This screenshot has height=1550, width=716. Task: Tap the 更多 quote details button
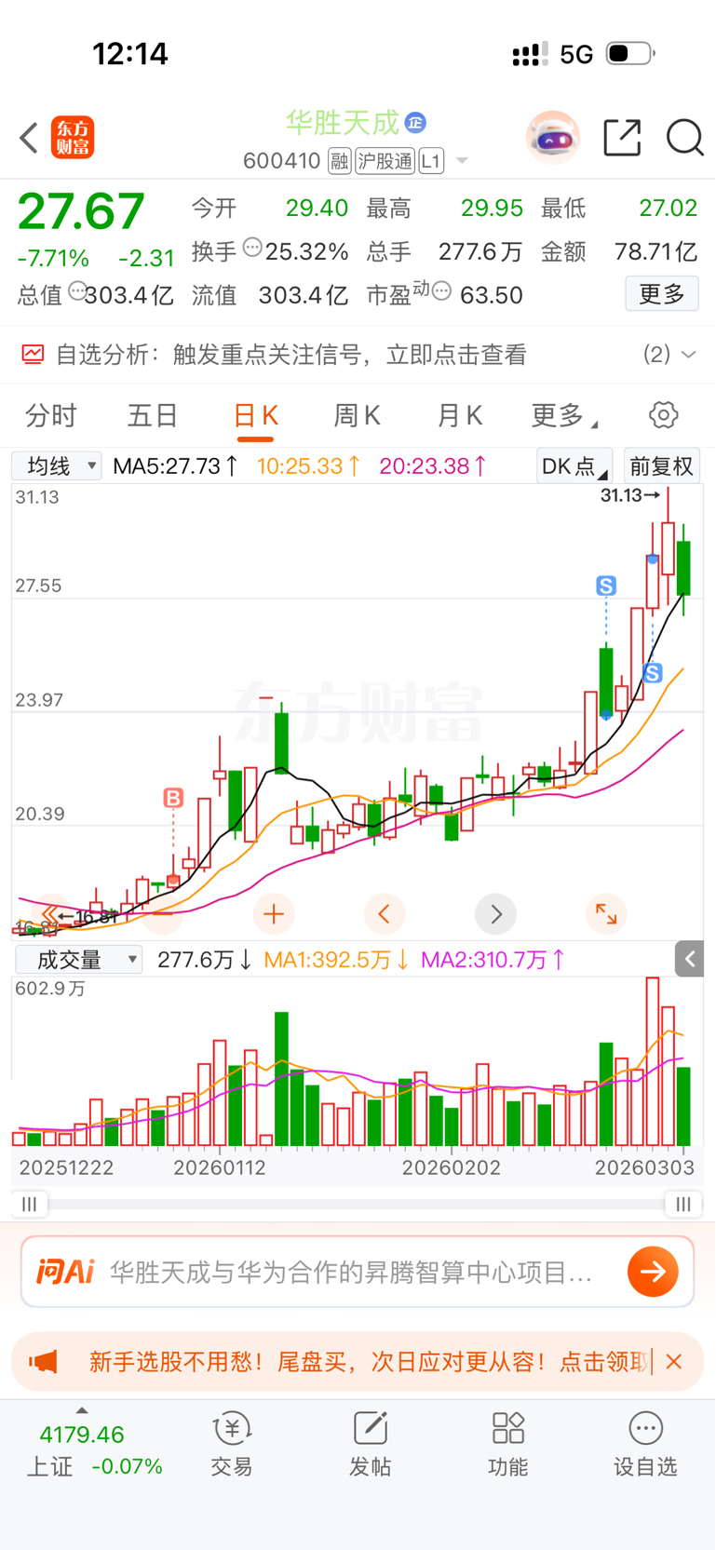[x=662, y=294]
